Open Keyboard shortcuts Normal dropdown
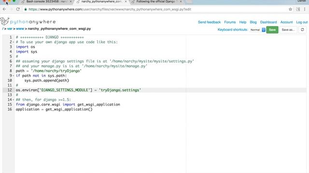The width and height of the screenshot is (309, 173). point(257,30)
